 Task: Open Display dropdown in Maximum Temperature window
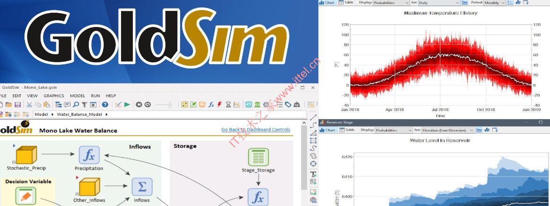point(391,3)
